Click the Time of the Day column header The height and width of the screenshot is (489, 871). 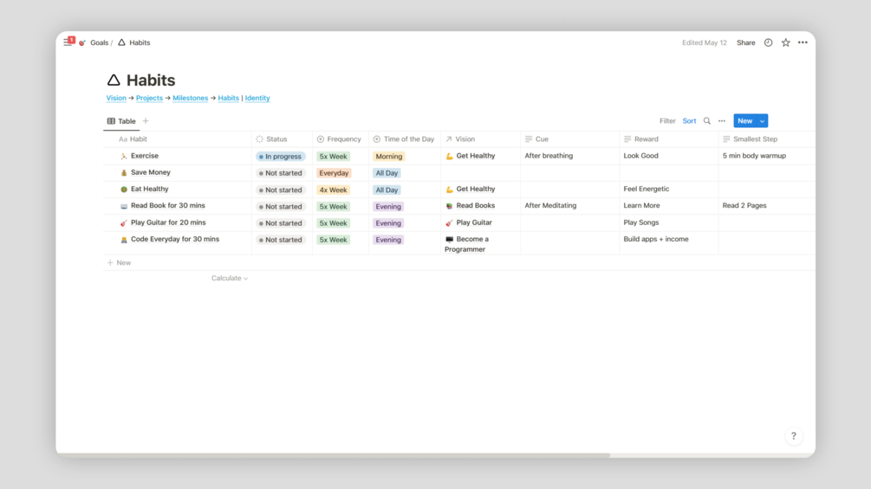click(405, 139)
